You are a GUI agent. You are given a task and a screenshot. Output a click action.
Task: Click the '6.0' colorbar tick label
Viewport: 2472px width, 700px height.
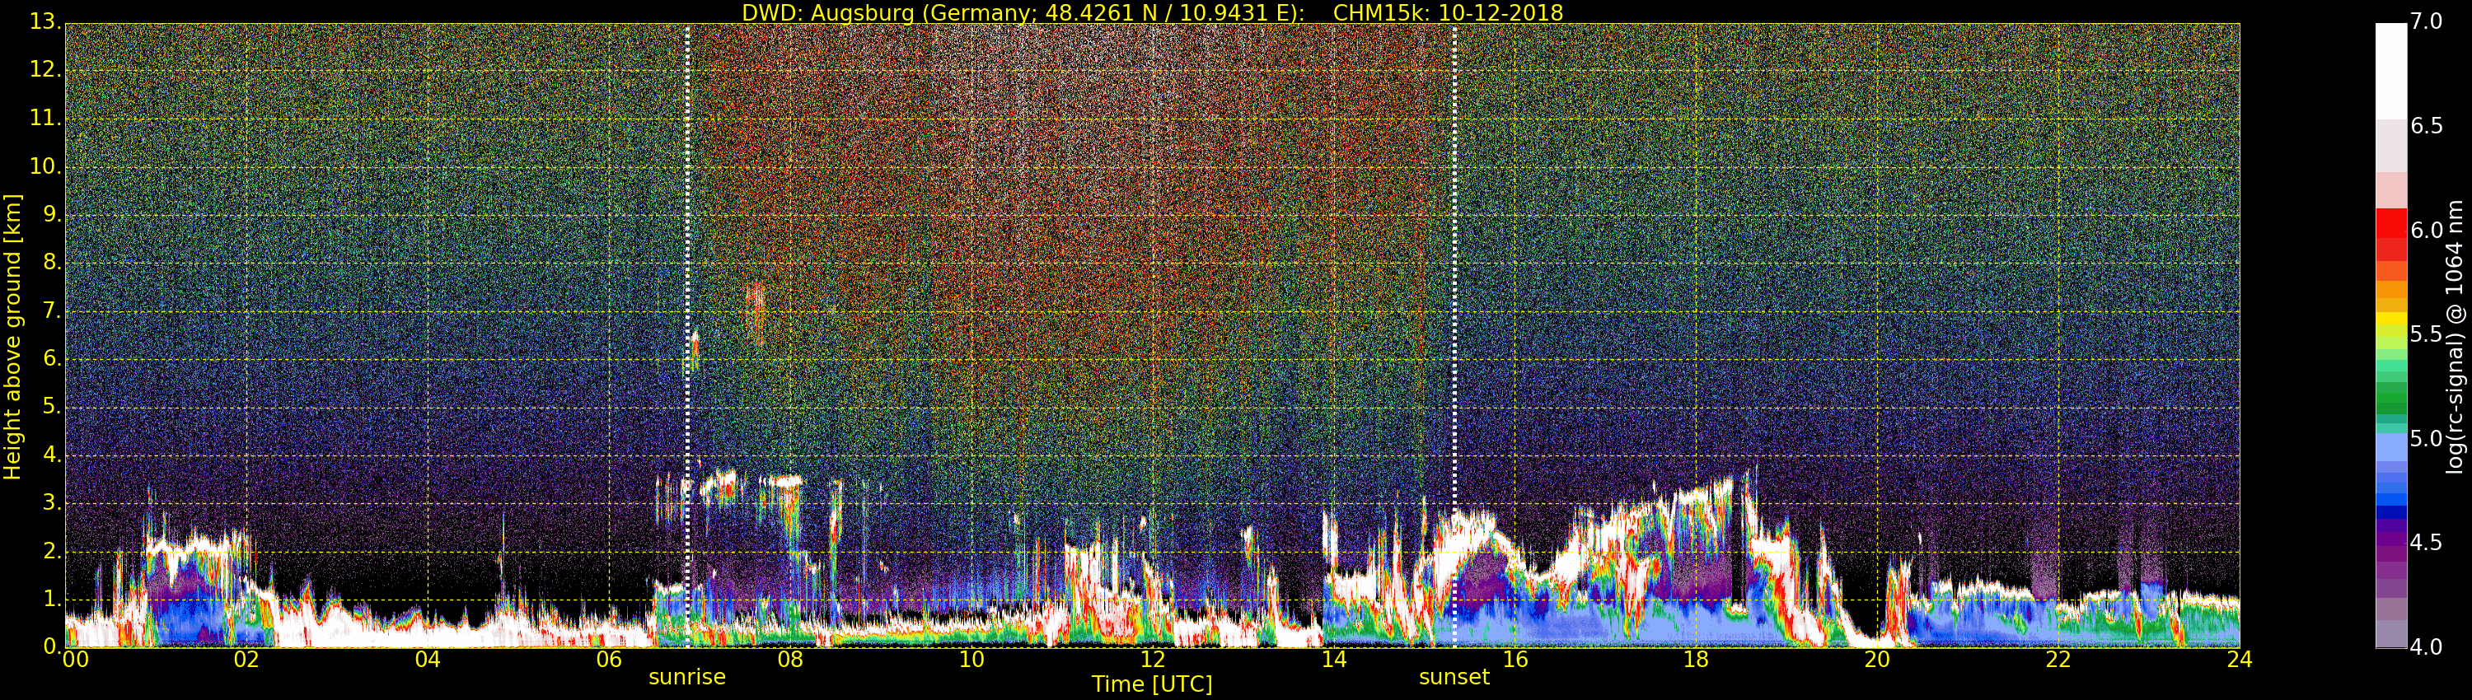(2426, 230)
